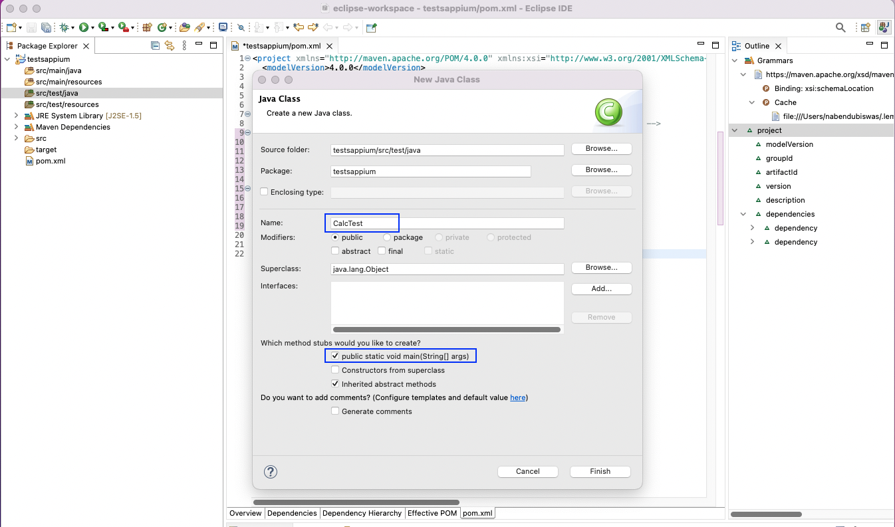The image size is (895, 527).
Task: Click the Open Perspective toolbar icon
Action: click(x=866, y=27)
